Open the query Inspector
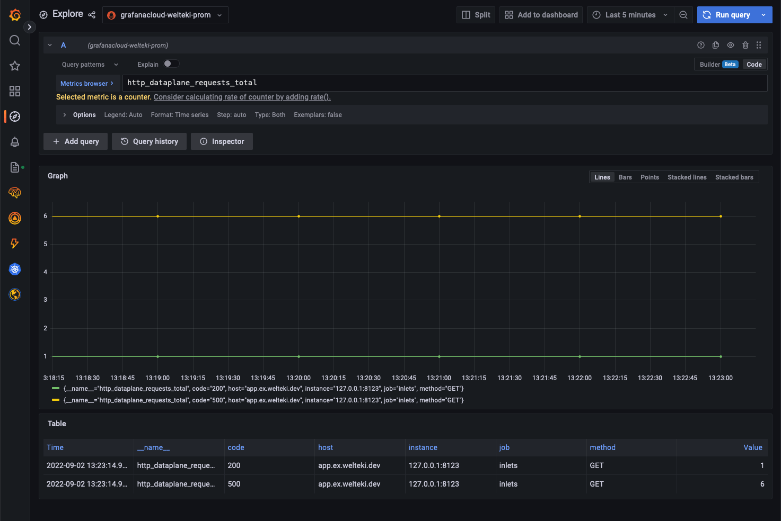The image size is (781, 521). (x=222, y=141)
